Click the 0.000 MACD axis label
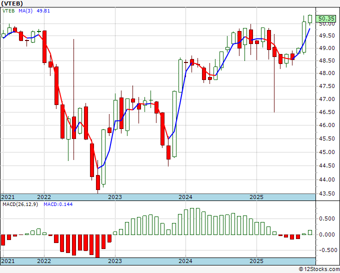Viewport: 340px width, 273px height. [x=327, y=234]
